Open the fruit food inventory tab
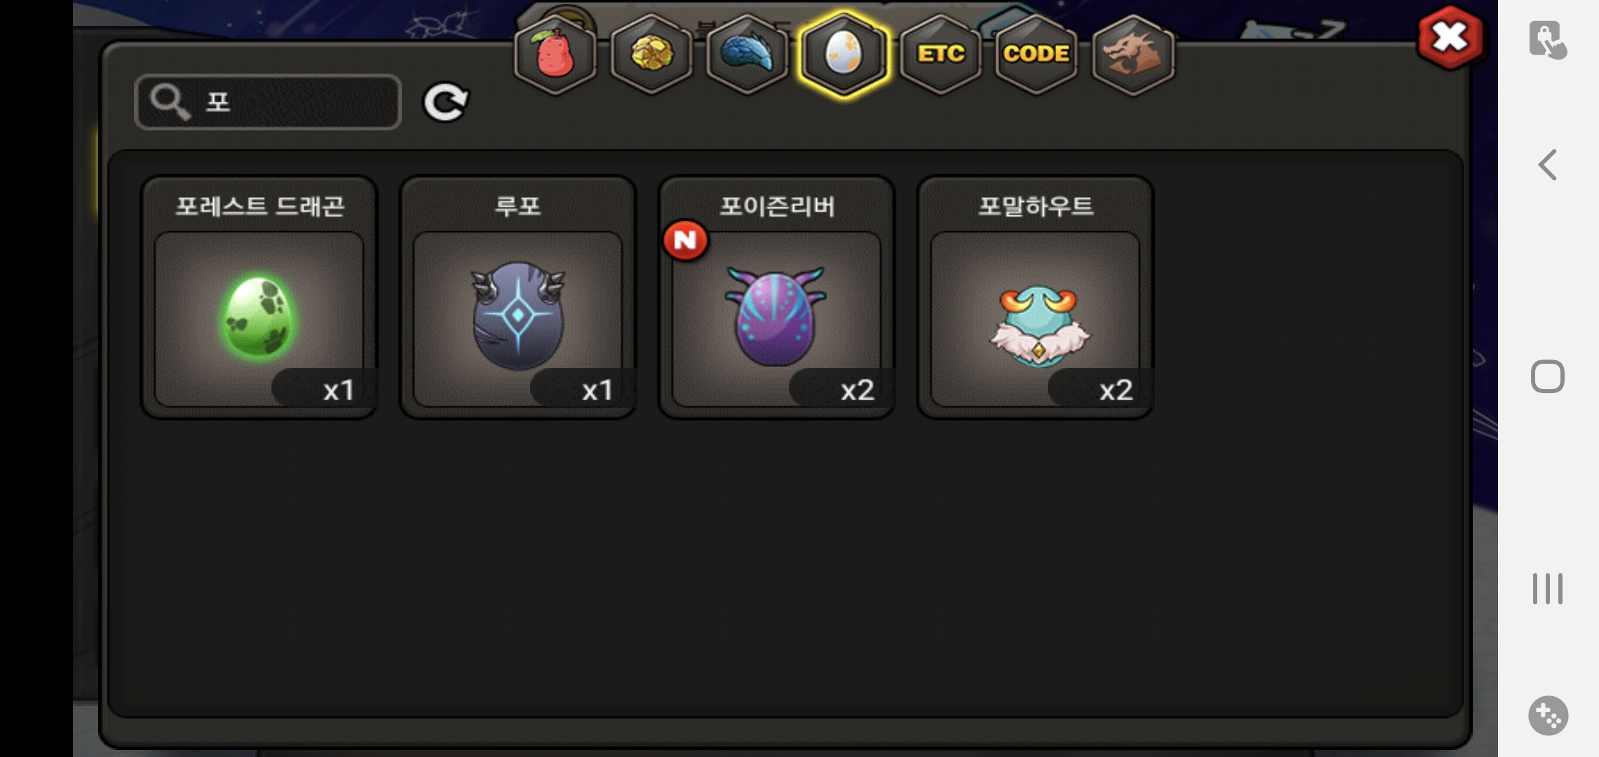Viewport: 1599px width, 757px height. click(x=555, y=55)
